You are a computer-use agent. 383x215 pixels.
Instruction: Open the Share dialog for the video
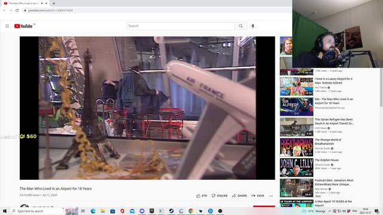point(239,196)
